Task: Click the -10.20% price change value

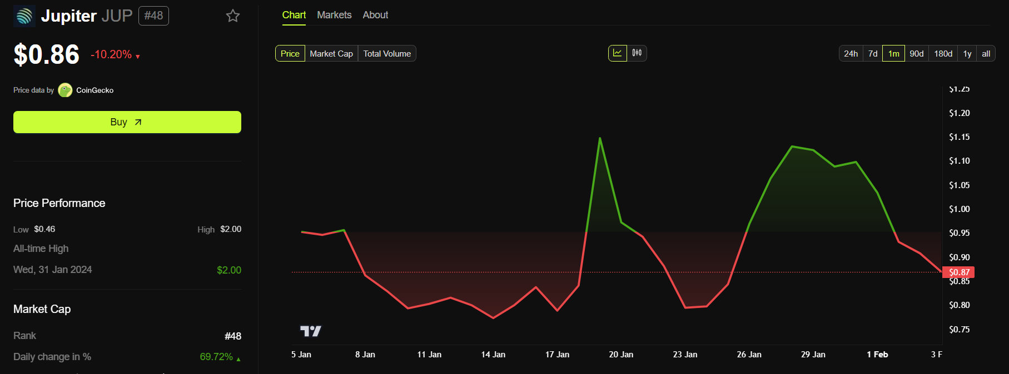Action: (111, 54)
